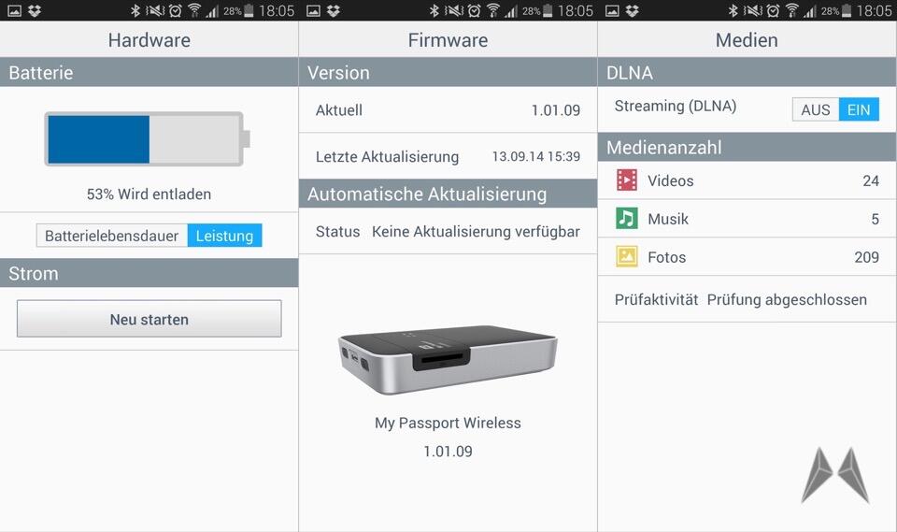
Task: Tap Dropbox notification icon above Medien screen
Action: click(633, 10)
